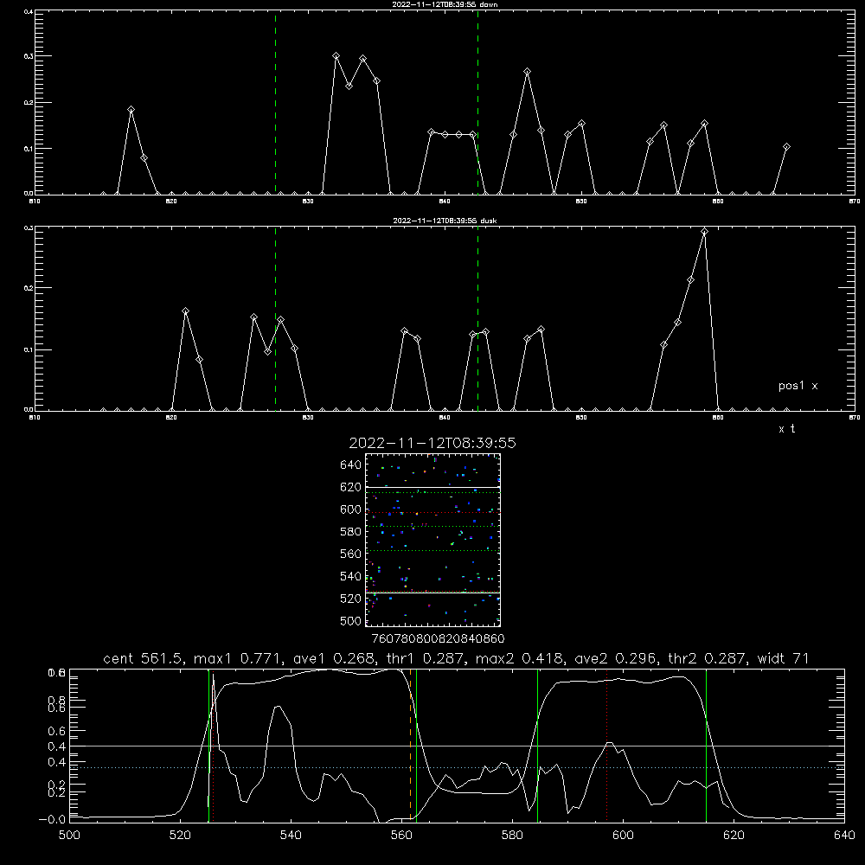Click the red dotted vertical line near 597

pyautogui.click(x=607, y=745)
